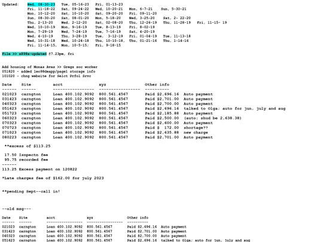
Task: Click date cell '070723'
Action: (9, 128)
